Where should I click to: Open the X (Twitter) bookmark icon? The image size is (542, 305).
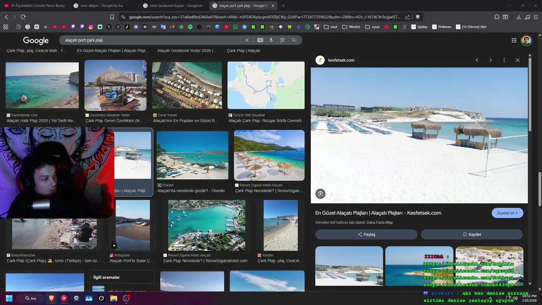[x=109, y=27]
